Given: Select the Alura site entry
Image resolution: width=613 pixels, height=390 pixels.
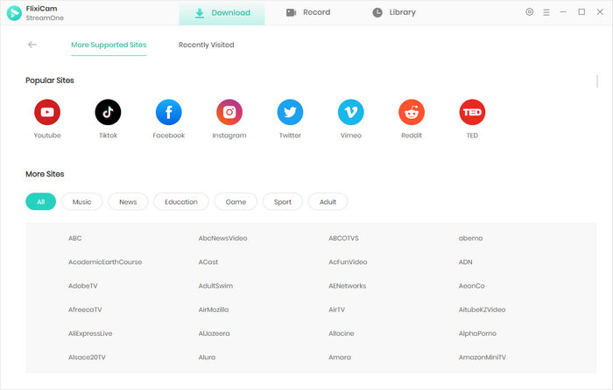Looking at the screenshot, I should coord(208,357).
